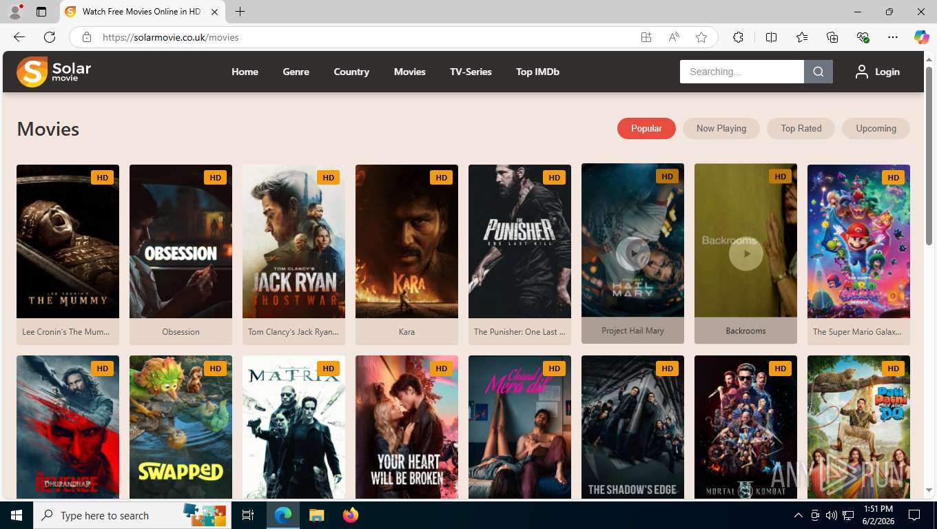Click the search magnifier button
The width and height of the screenshot is (937, 529).
tap(818, 72)
